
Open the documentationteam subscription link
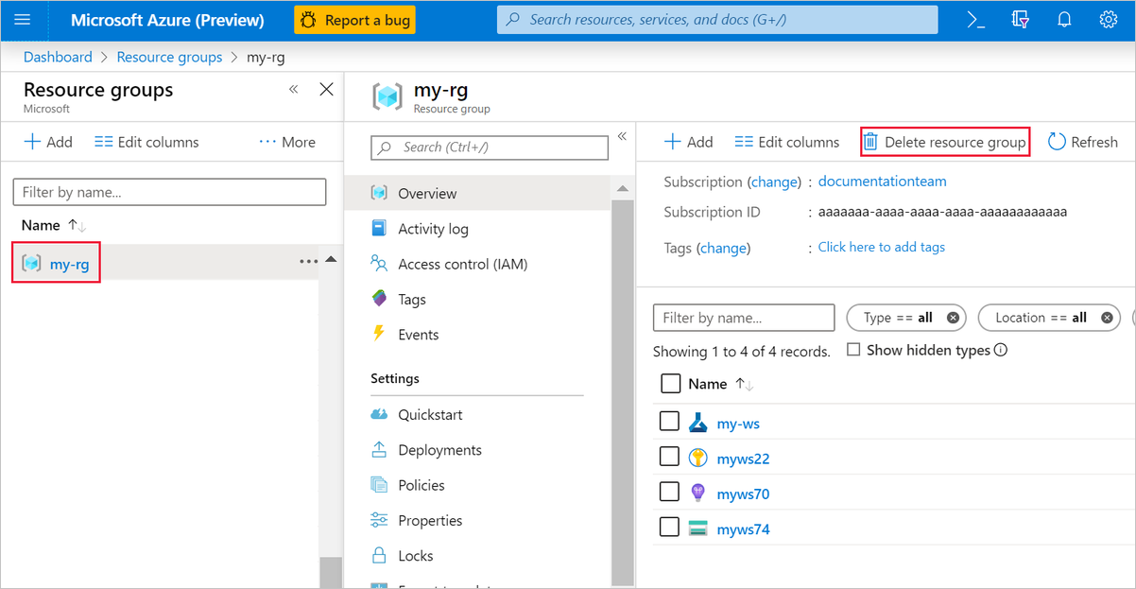[x=882, y=181]
